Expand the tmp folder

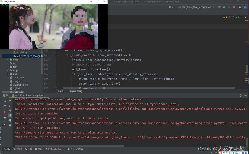click(x=7, y=70)
